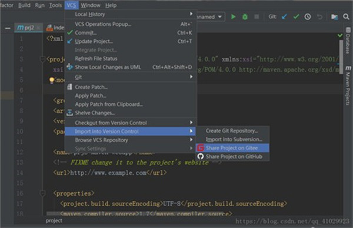Expand the Local History submenu
Viewport: 353px width, 228px height.
pyautogui.click(x=131, y=14)
